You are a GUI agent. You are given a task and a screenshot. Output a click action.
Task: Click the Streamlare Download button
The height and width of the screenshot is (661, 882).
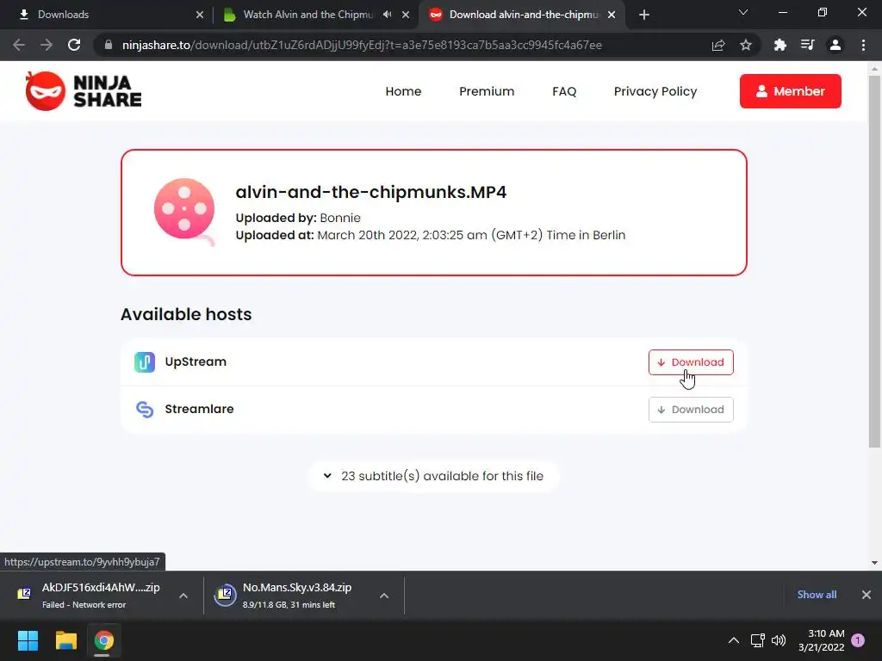click(691, 409)
